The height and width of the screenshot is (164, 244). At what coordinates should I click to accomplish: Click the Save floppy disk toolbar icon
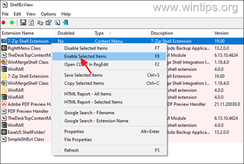click(x=23, y=22)
